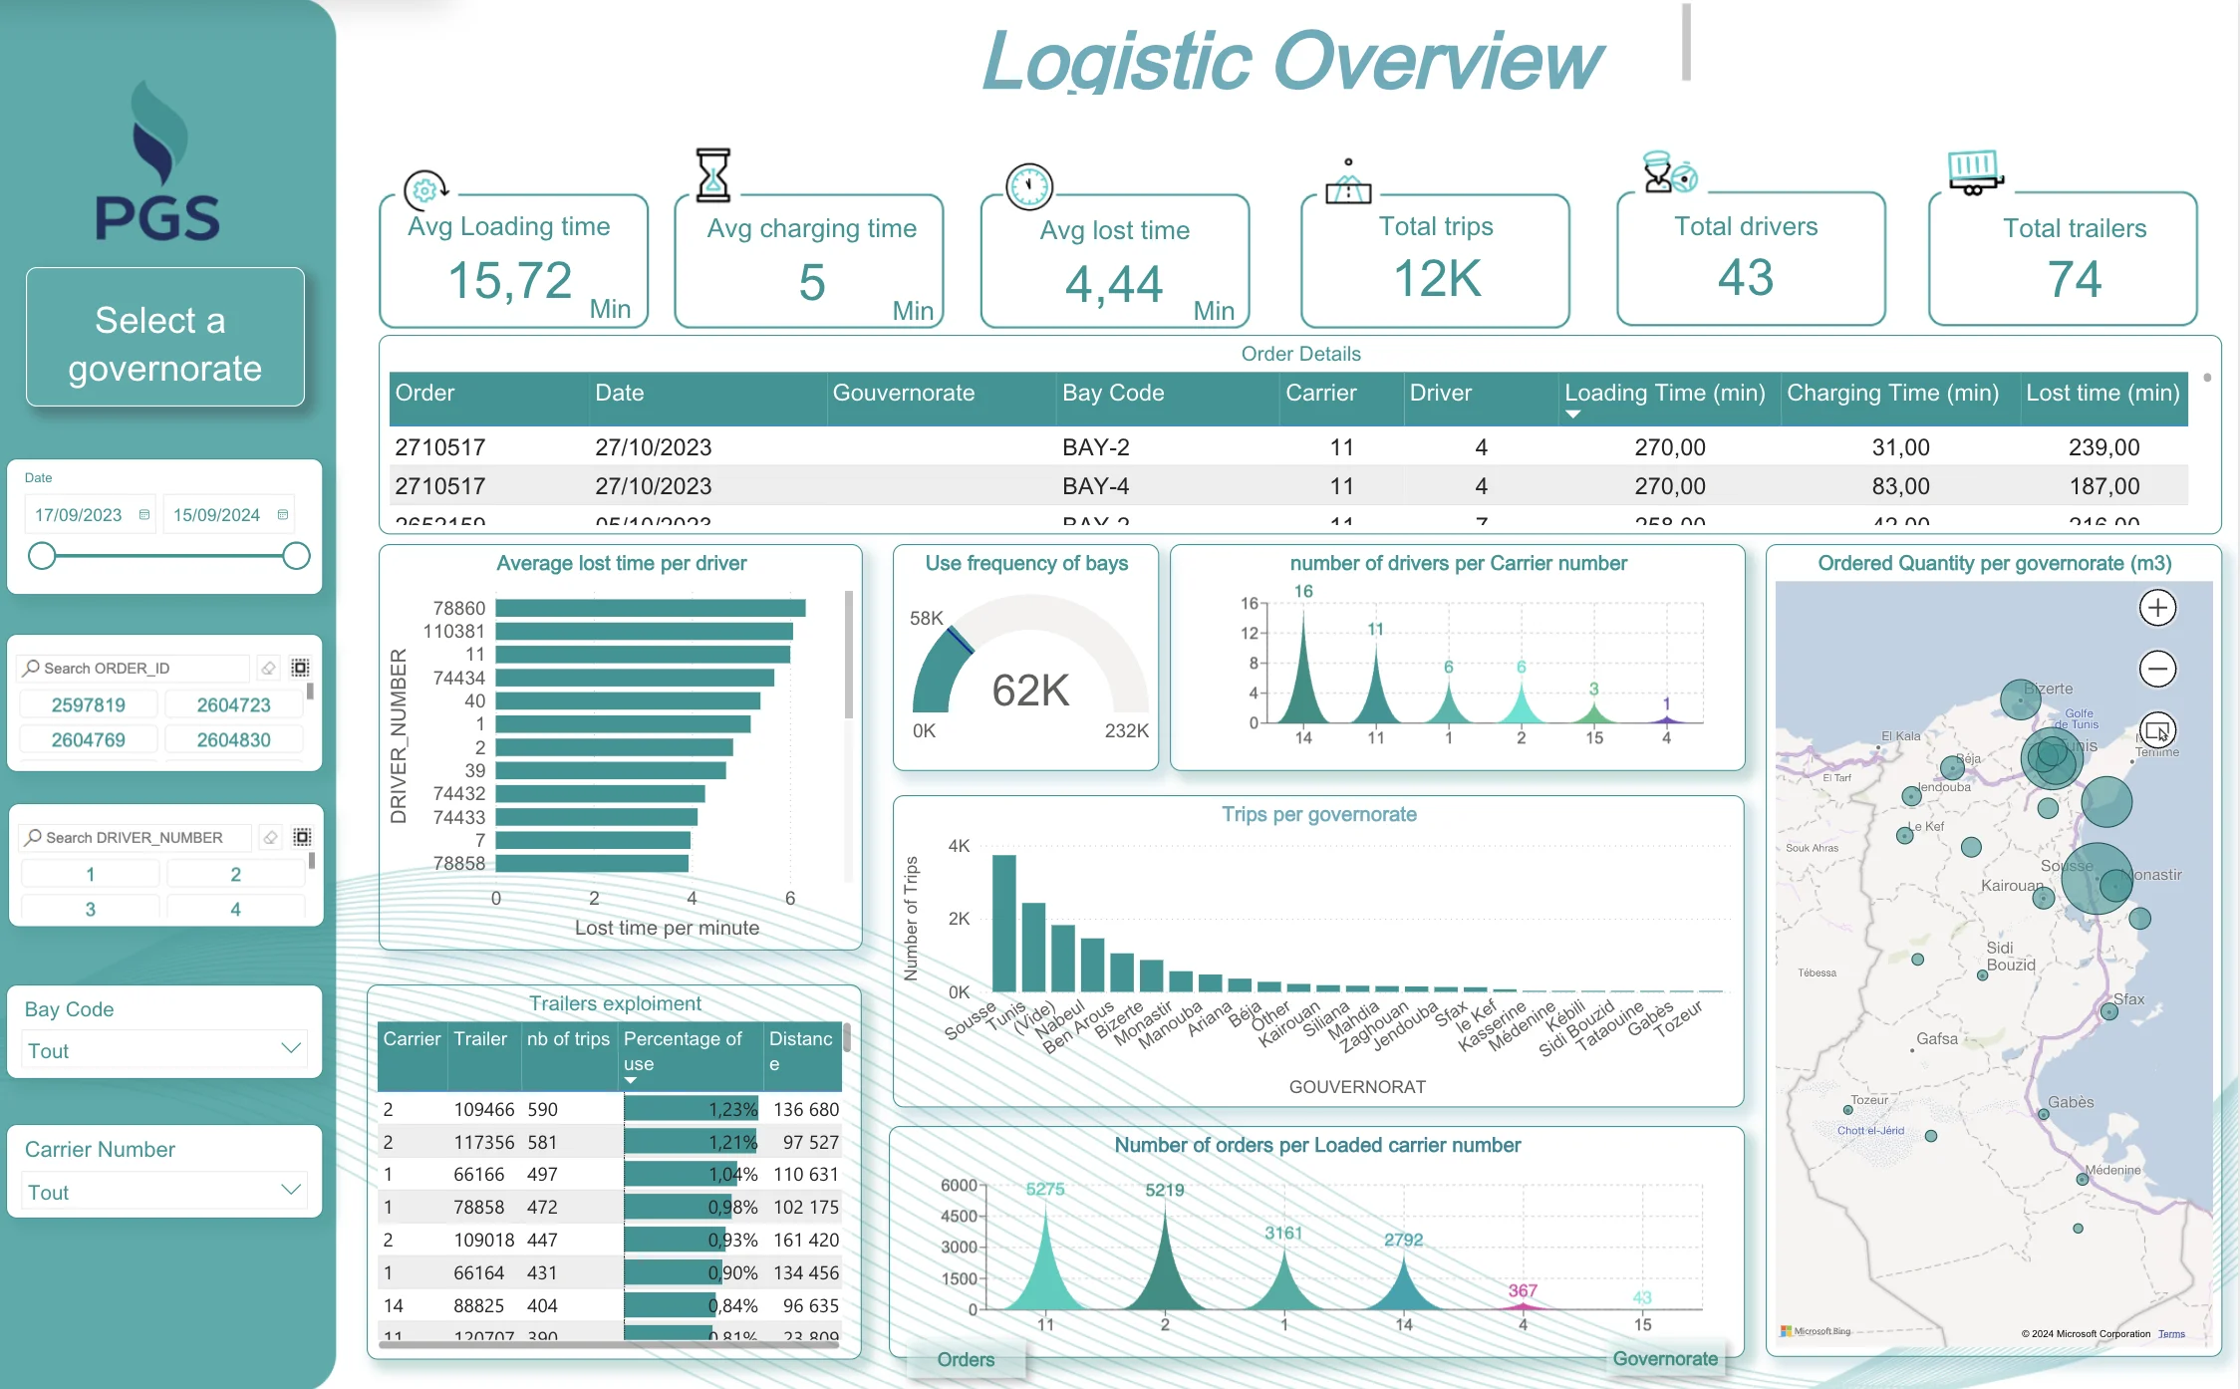Clear ORDER_ID slicer with eraser icon
The height and width of the screenshot is (1389, 2240).
coord(268,668)
